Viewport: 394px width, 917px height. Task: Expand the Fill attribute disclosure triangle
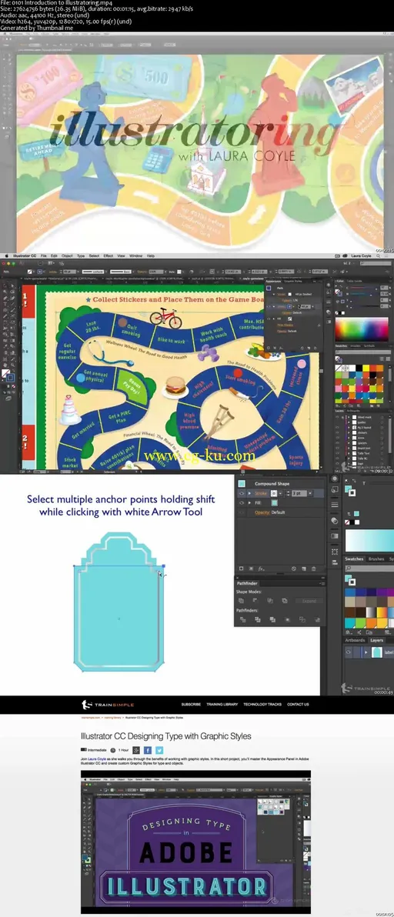point(249,502)
